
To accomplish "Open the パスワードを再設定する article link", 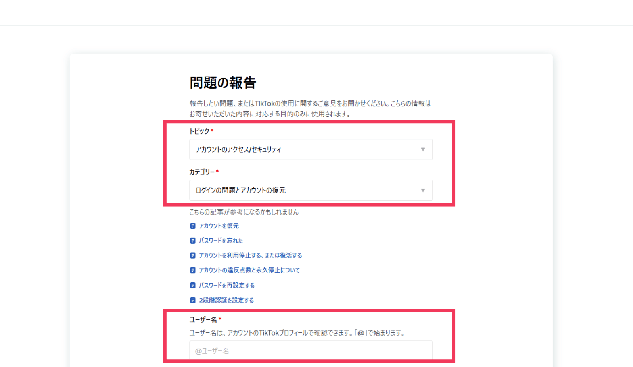I will pos(226,285).
